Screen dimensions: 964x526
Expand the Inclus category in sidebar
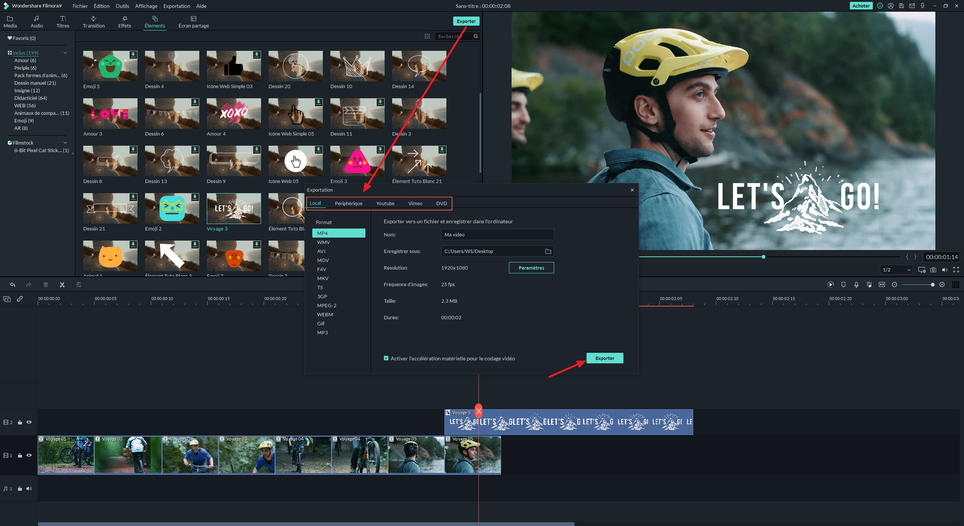[x=65, y=52]
